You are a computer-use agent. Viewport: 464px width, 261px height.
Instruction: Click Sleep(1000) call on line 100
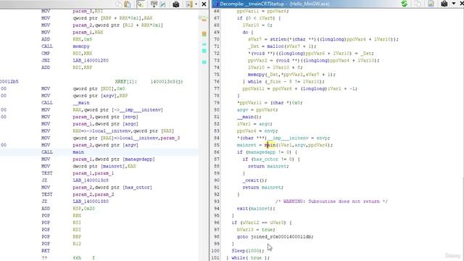point(247,251)
